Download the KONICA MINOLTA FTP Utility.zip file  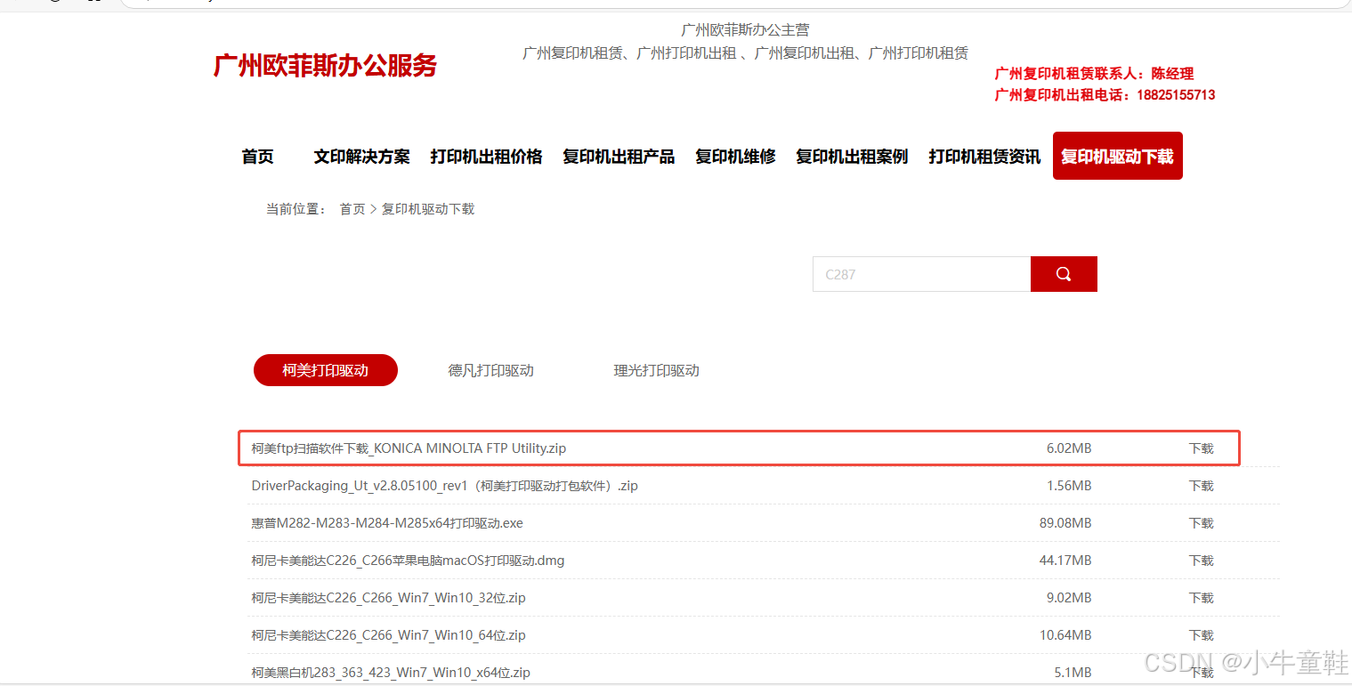1202,448
